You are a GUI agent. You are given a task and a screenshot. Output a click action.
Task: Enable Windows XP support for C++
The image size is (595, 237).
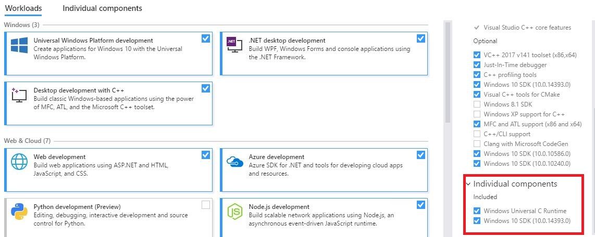(477, 114)
